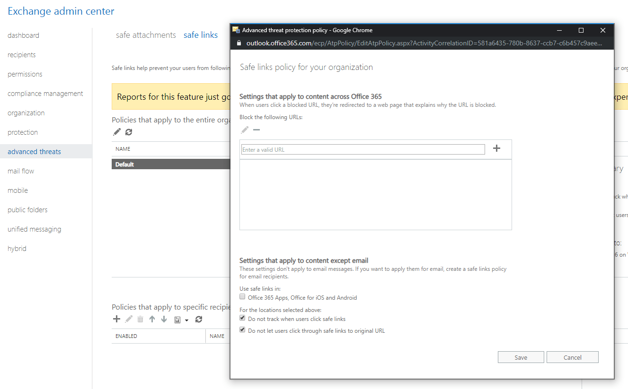The height and width of the screenshot is (389, 628).
Task: Click the greyed pencil icon under specific recipients policies
Action: click(129, 319)
